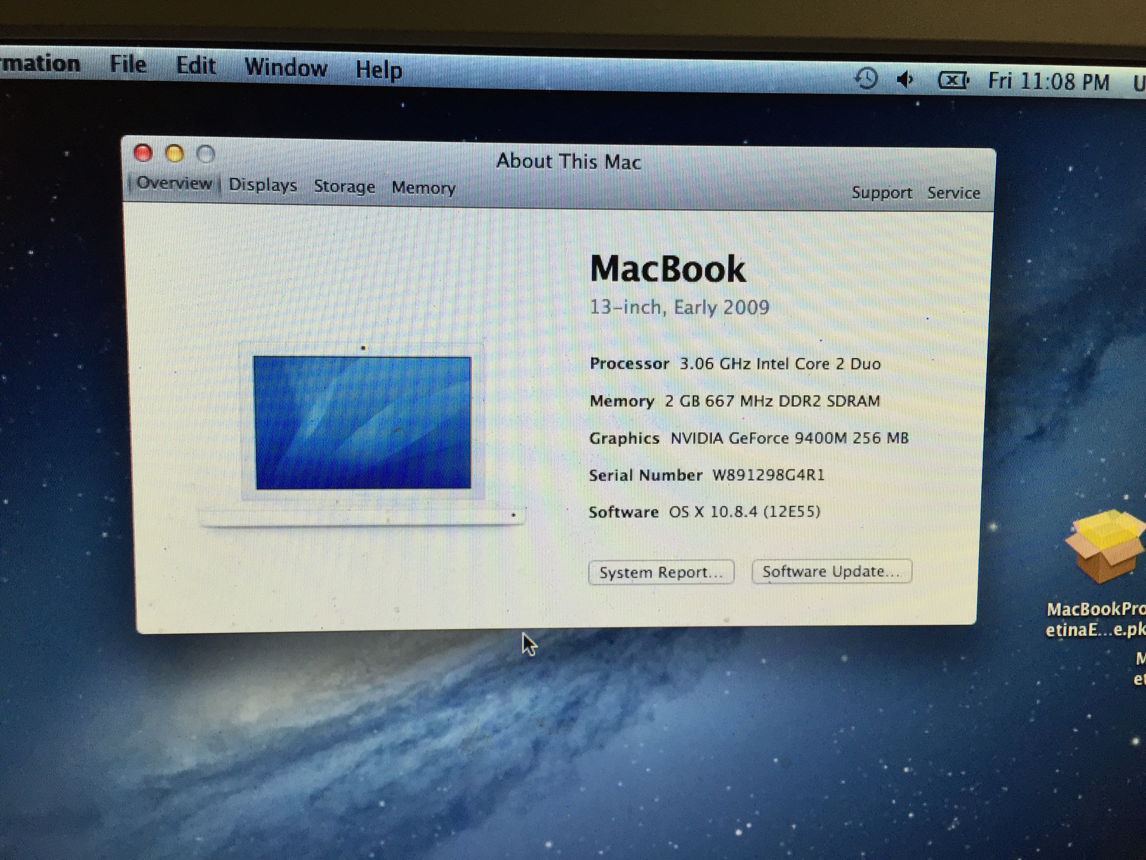Click the System Report button
Screen dimensions: 1146x860
[x=661, y=572]
